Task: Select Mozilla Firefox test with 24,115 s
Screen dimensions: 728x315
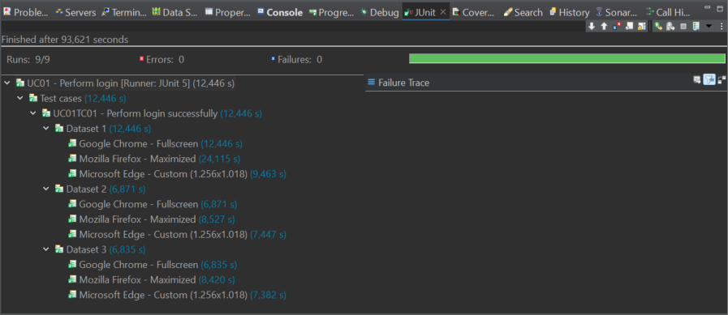Action: tap(154, 159)
